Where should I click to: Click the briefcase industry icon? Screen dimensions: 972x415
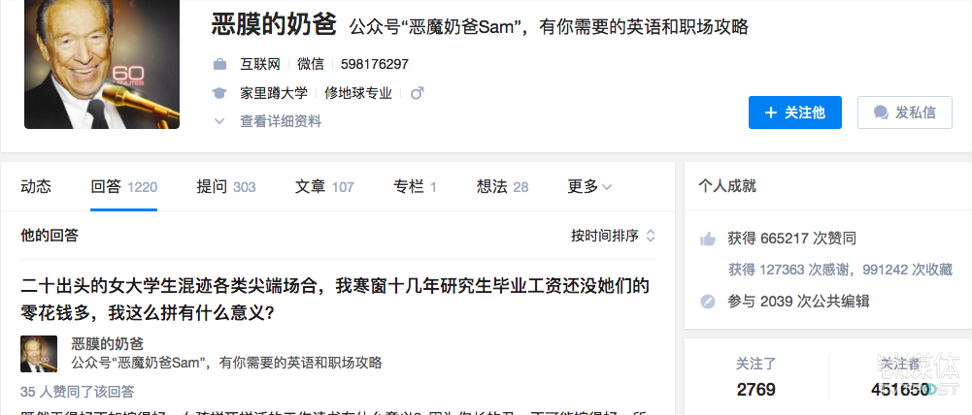(x=219, y=64)
